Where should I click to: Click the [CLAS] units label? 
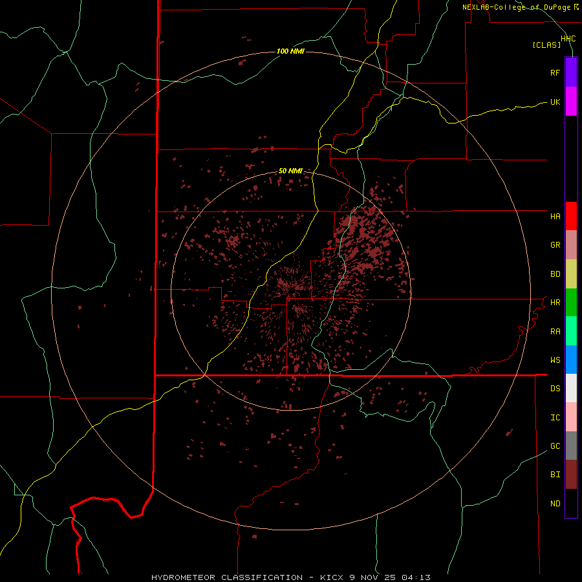coord(546,45)
